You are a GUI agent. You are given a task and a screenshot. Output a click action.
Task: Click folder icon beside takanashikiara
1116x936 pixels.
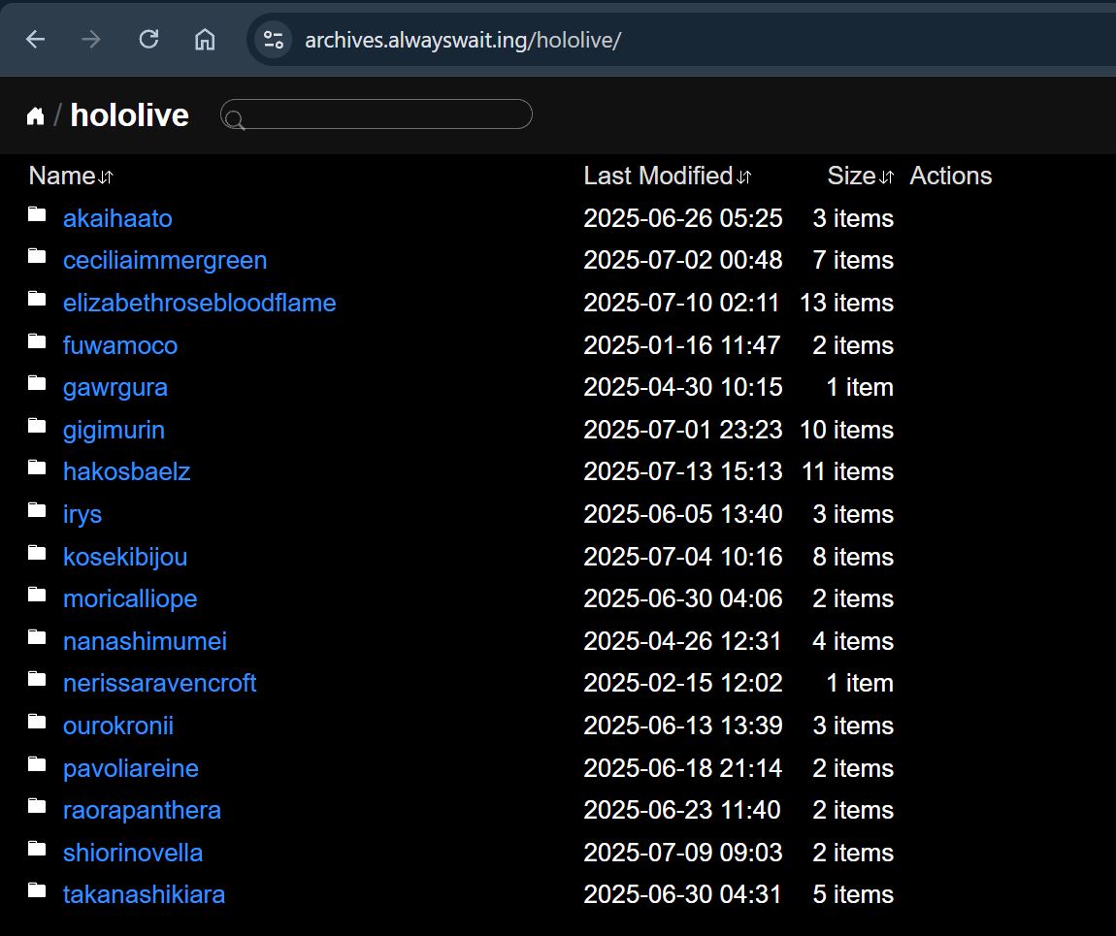[x=37, y=890]
